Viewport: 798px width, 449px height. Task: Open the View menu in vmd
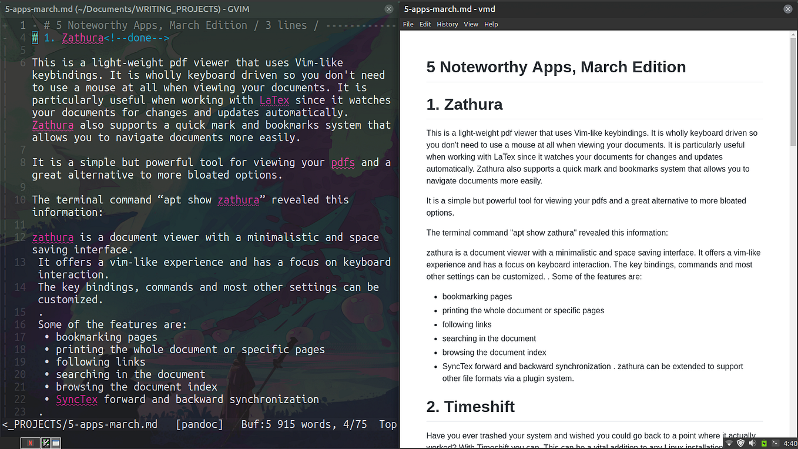pos(471,24)
